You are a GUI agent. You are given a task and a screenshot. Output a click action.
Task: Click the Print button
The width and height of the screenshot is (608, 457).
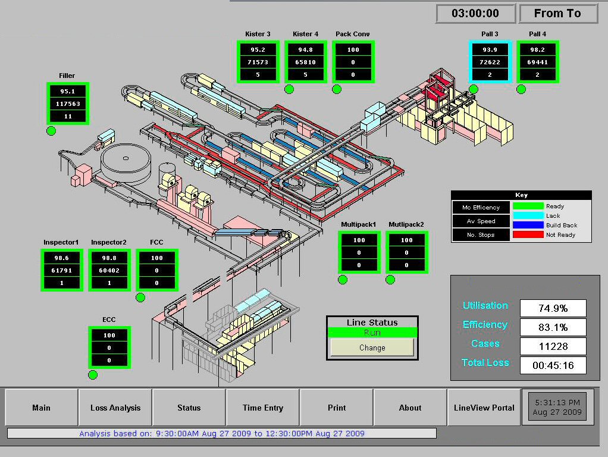pos(337,408)
